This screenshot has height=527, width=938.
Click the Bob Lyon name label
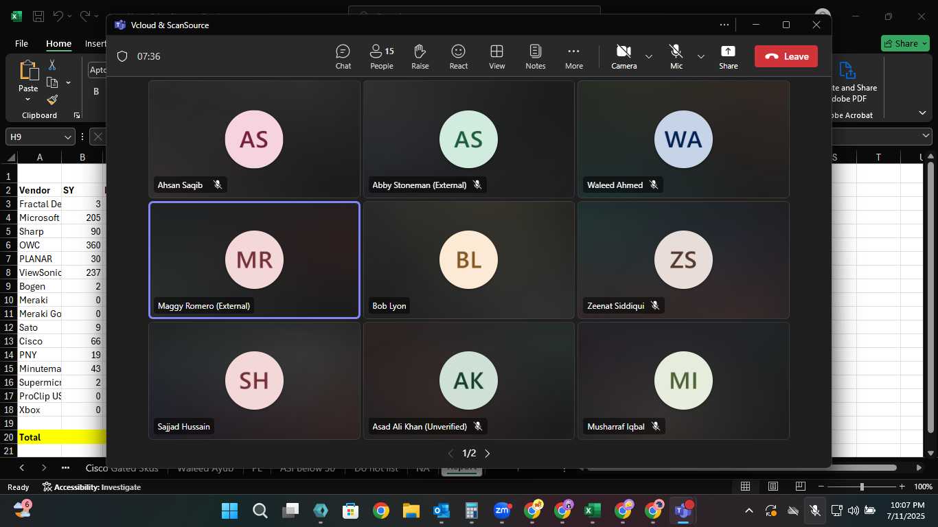389,306
